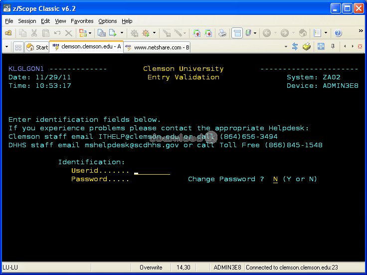Click the grayed ship wheel save icon
Image resolution: width=367 pixels, height=275 pixels.
point(134,33)
